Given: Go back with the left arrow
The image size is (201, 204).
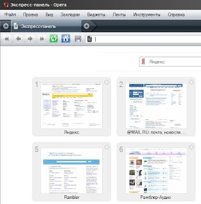Looking at the screenshot, I should click(18, 39).
